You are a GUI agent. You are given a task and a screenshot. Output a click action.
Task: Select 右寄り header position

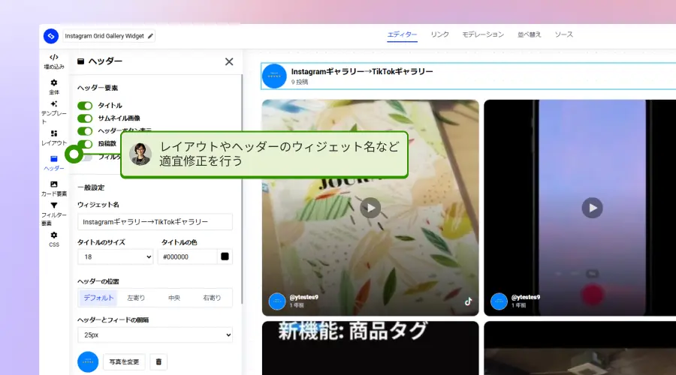(x=212, y=298)
